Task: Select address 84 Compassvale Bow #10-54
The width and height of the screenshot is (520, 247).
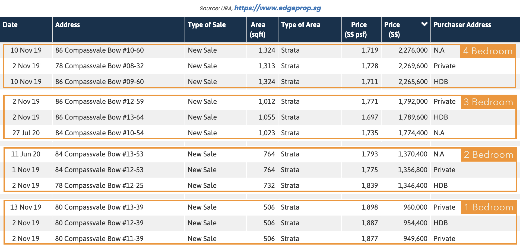Action: pos(100,133)
